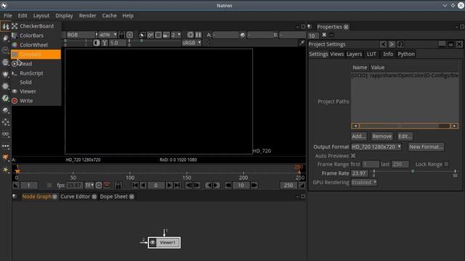Open the Filter nodes toolbar icon
This screenshot has height=261, width=465.
[x=6, y=86]
